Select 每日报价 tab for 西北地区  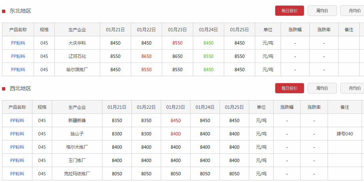290,88
